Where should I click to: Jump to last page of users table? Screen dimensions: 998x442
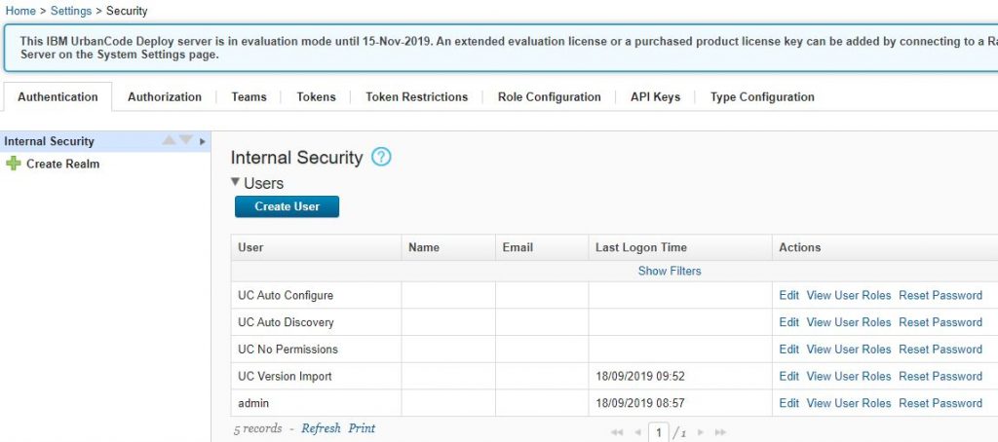click(720, 431)
